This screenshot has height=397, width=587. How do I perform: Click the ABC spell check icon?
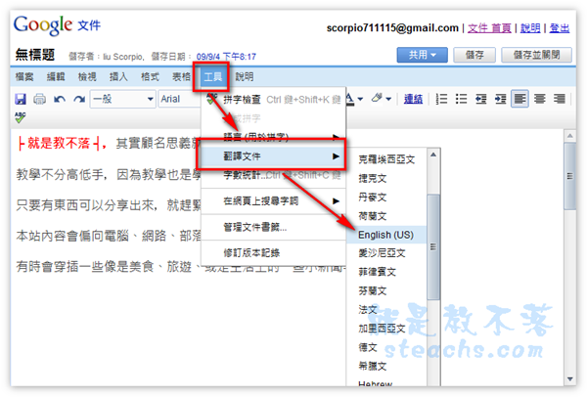[x=21, y=117]
